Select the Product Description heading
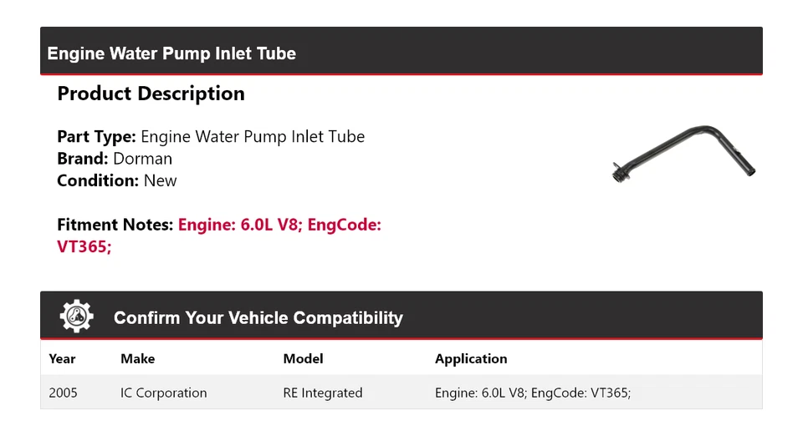Viewport: 803px width, 436px height. [151, 94]
